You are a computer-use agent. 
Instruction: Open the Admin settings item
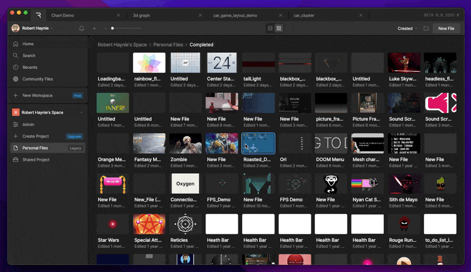pyautogui.click(x=28, y=124)
